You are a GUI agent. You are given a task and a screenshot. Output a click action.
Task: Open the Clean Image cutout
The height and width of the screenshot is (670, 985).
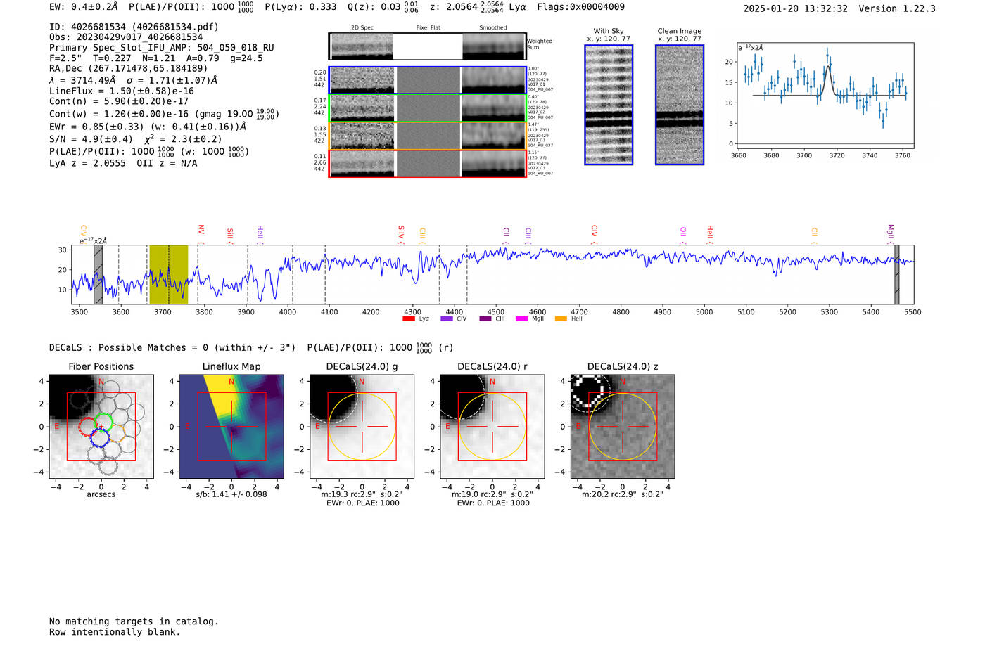point(679,105)
